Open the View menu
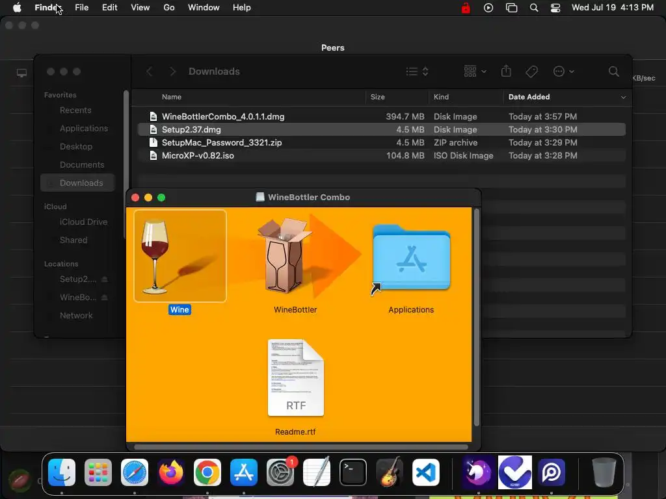 pyautogui.click(x=140, y=8)
